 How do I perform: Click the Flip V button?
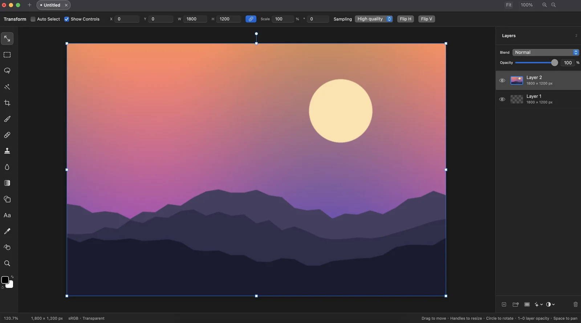coord(427,19)
